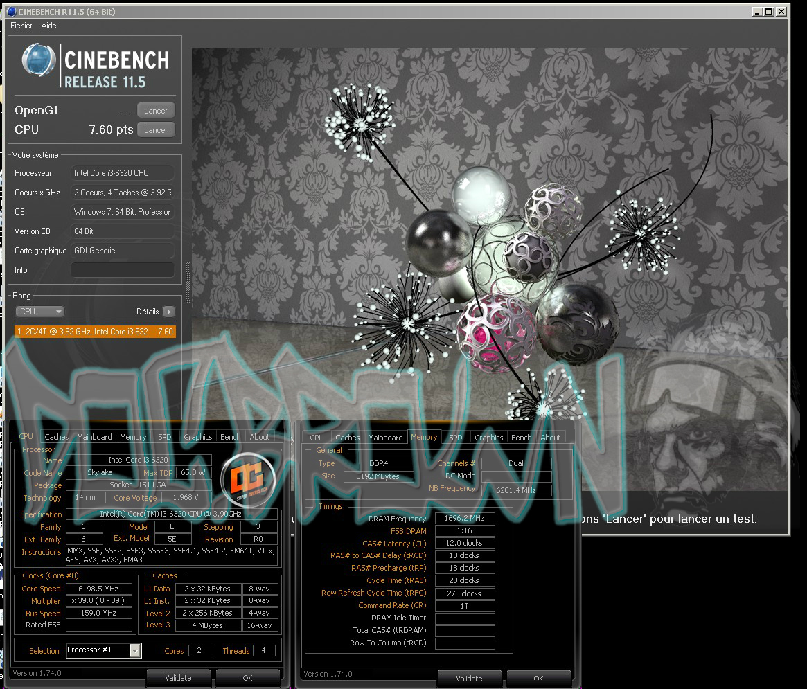Viewport: 807px width, 689px height.
Task: Minimize the Cinebench window
Action: (x=757, y=11)
